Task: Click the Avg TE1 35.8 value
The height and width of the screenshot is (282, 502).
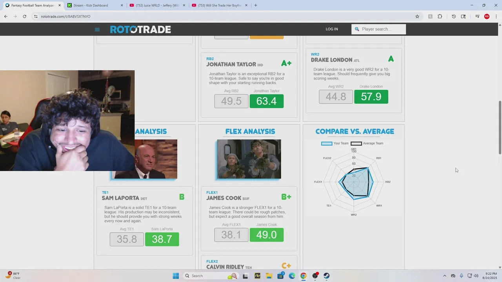Action: coord(127,239)
